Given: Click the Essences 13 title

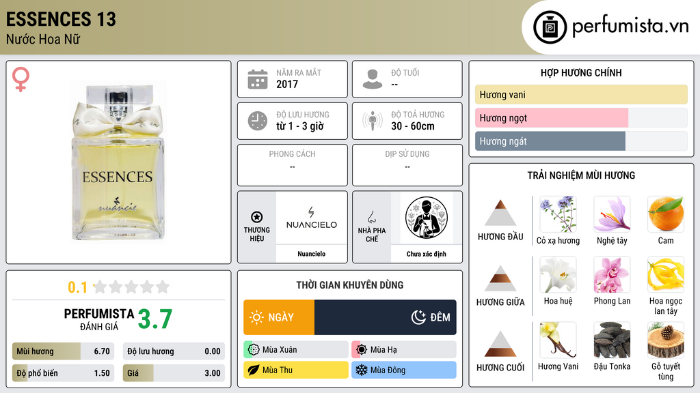Looking at the screenshot, I should click(61, 19).
